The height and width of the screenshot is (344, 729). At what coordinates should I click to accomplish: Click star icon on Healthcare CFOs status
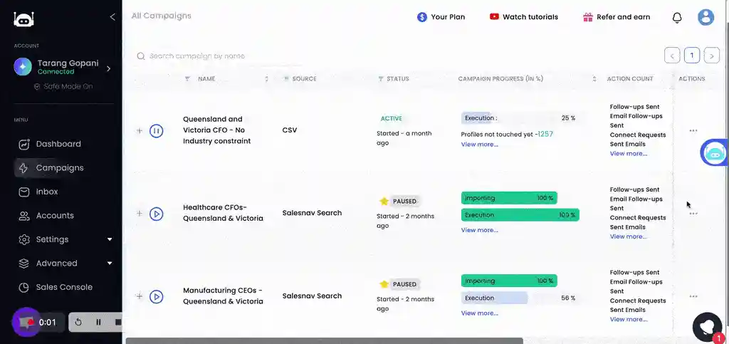(384, 202)
